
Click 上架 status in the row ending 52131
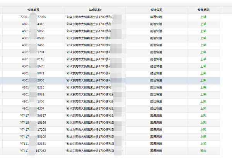tap(203, 144)
